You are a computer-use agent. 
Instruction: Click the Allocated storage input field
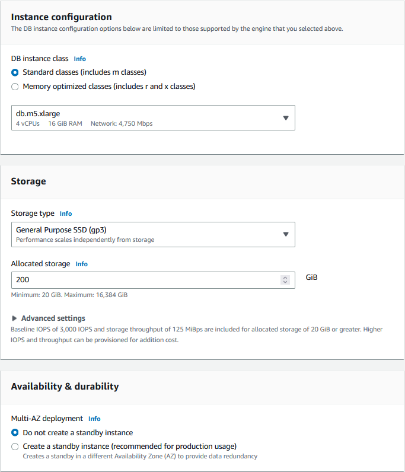click(142, 280)
